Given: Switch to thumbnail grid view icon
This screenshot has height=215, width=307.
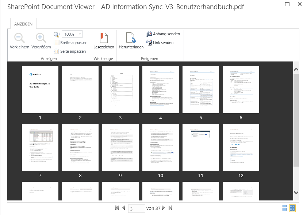Looking at the screenshot, I should [x=292, y=208].
